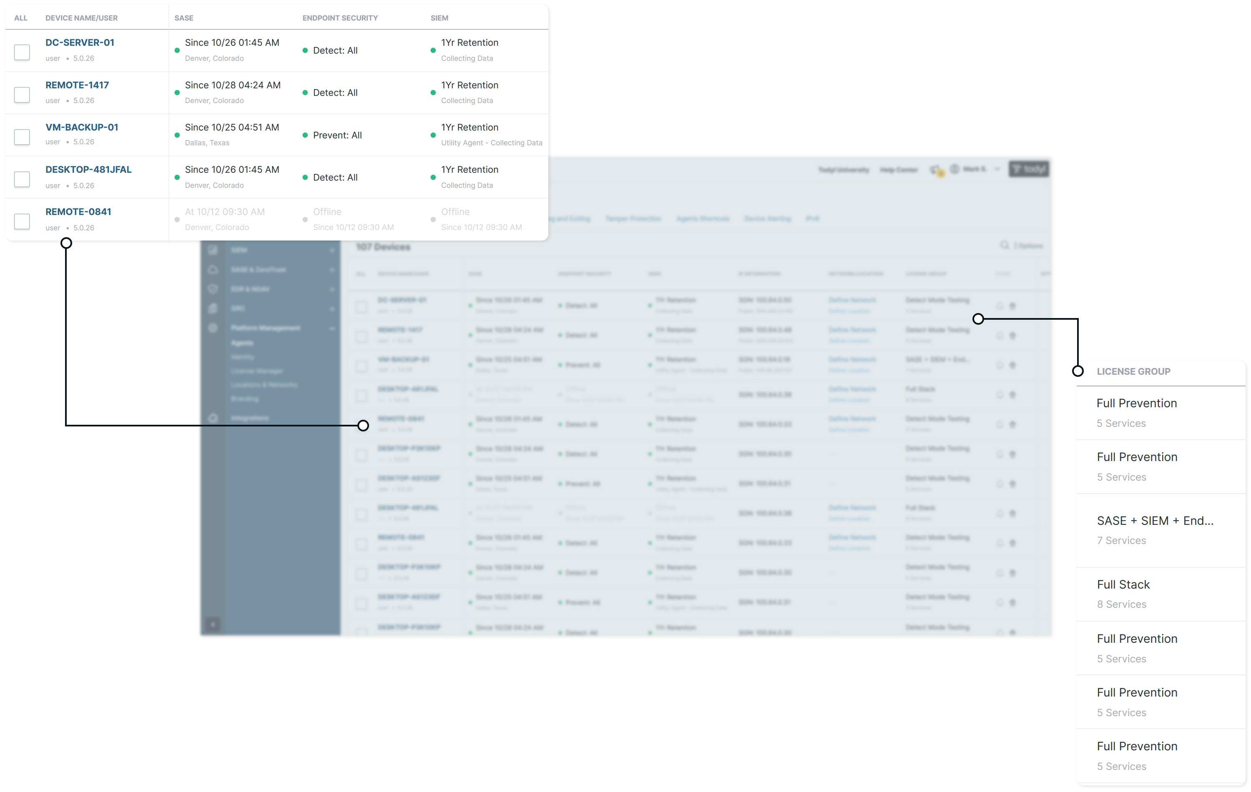Open the EDR & NGAV shield icon

point(213,289)
